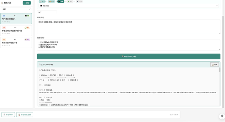Click the 2025-03-21 date cell in PRD
The image size is (225, 122).
pos(54,80)
